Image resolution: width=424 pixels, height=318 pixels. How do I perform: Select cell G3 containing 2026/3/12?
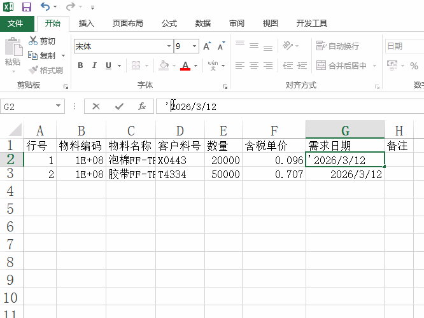[344, 174]
